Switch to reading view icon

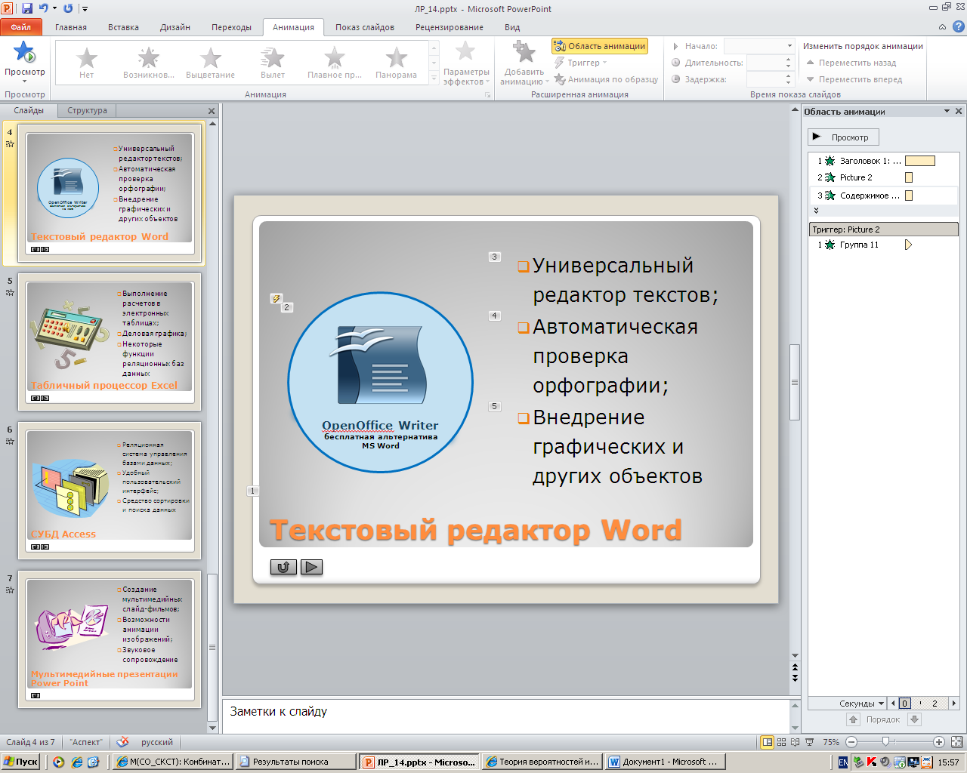coord(796,742)
